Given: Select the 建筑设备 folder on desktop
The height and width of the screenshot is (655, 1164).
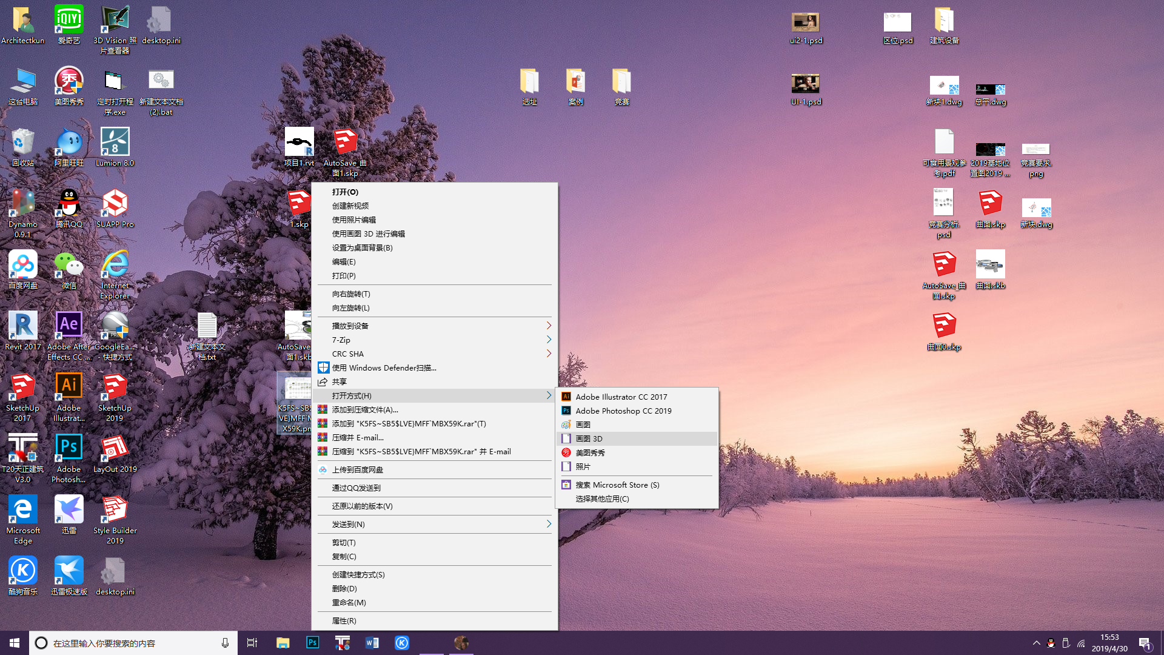Looking at the screenshot, I should 944,25.
